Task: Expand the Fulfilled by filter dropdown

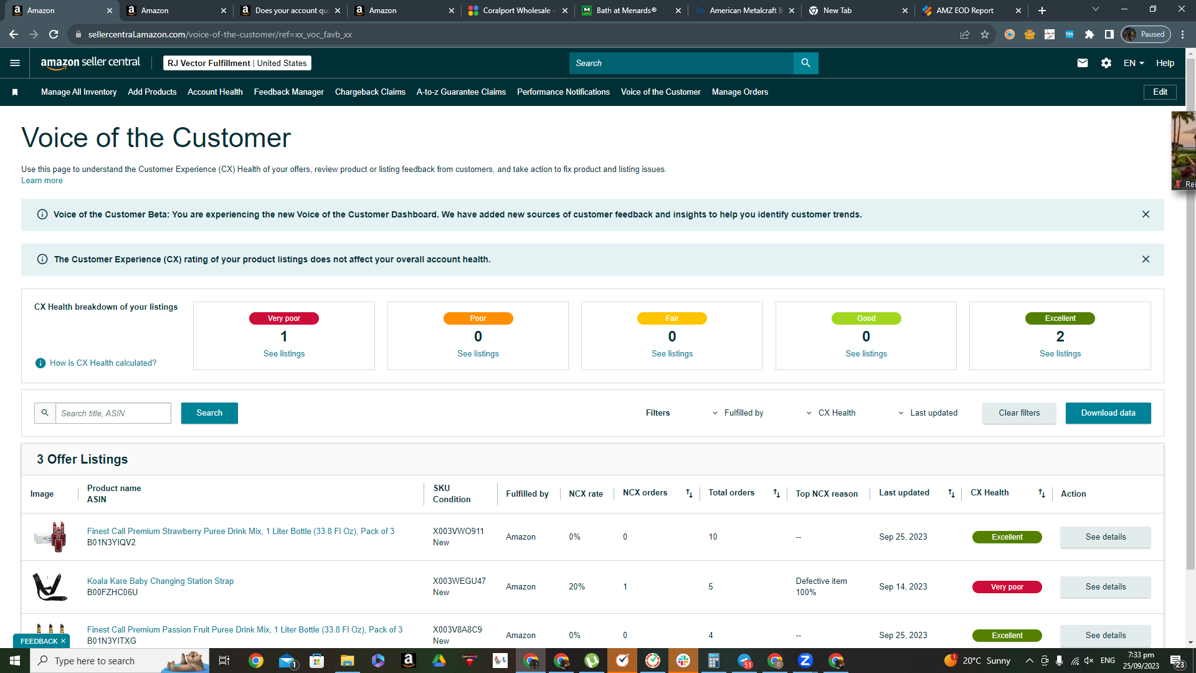Action: click(x=738, y=413)
